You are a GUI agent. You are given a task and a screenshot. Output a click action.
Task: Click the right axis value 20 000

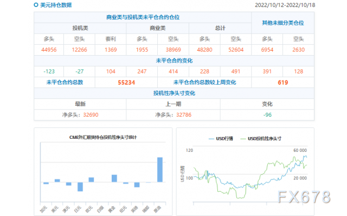(x=300, y=178)
